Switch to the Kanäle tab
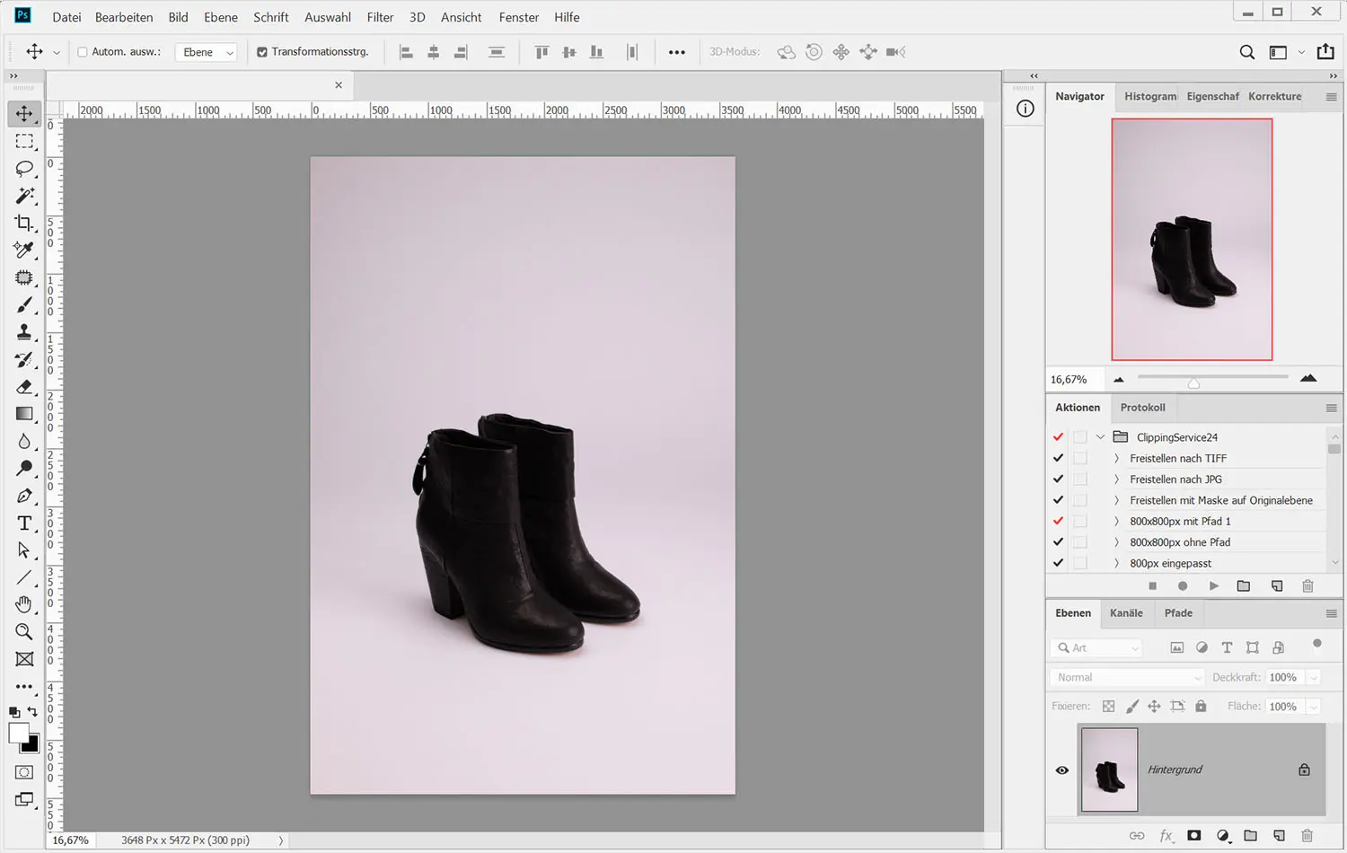Screen dimensions: 1347x853 click(1126, 613)
